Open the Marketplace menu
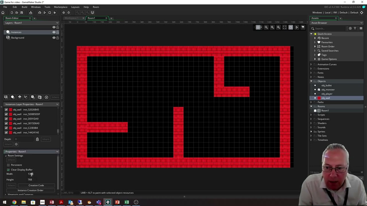The image size is (367, 206). pyautogui.click(x=61, y=7)
